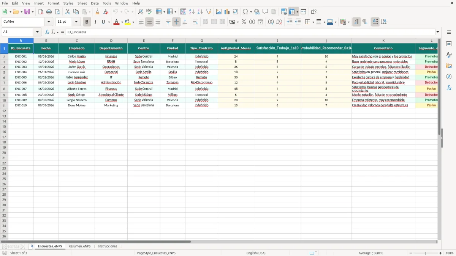Open the Data menu
The height and width of the screenshot is (256, 456).
[95, 3]
